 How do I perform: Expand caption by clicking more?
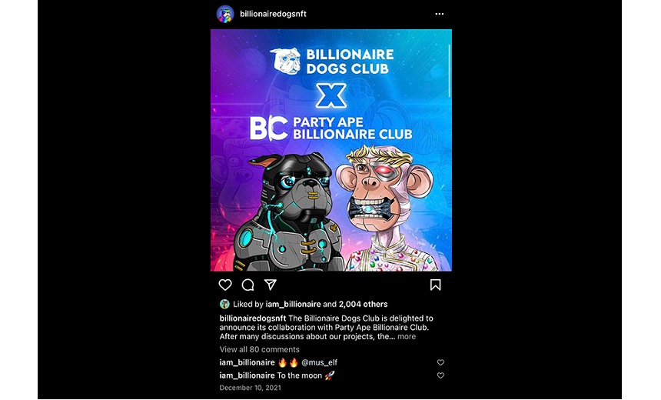407,337
